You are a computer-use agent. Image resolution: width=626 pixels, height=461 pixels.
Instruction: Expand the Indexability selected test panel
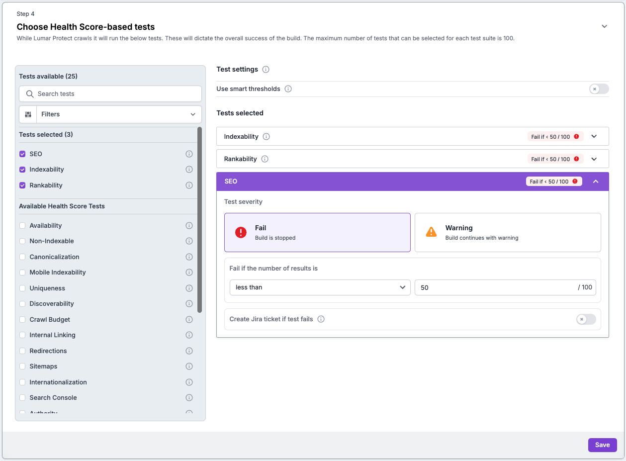pos(594,137)
